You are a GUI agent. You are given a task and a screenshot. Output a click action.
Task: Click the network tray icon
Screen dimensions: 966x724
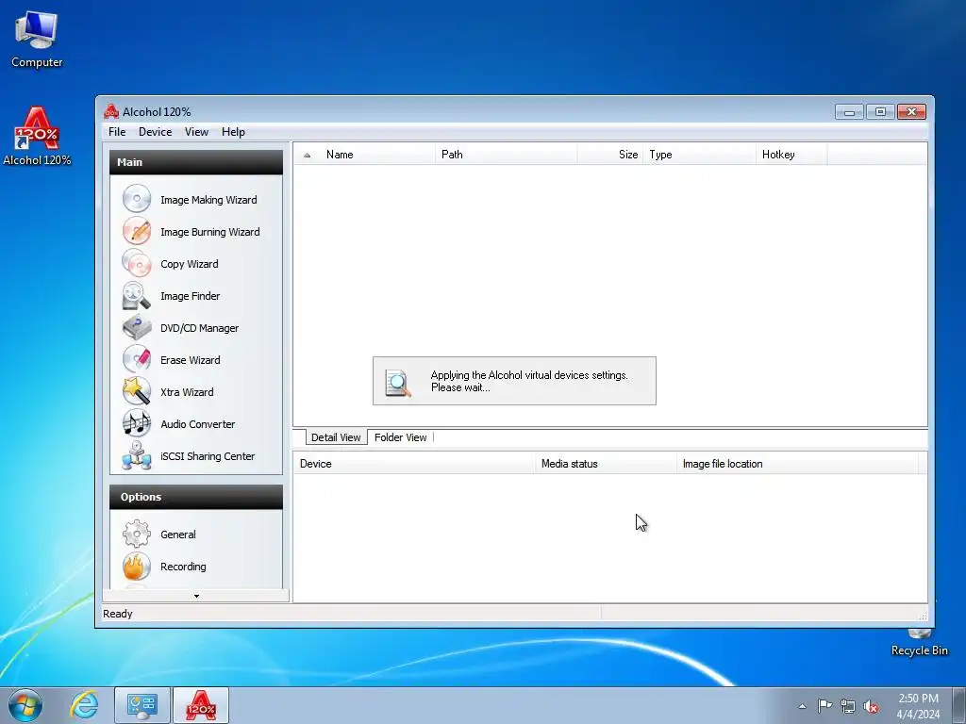(x=848, y=706)
